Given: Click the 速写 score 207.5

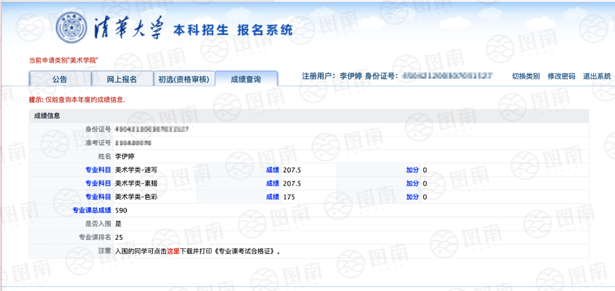Looking at the screenshot, I should point(292,170).
